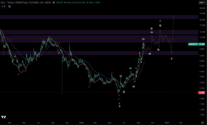Image resolution: width=207 pixels, height=125 pixels.
Task: Open the USDT currency dropdown
Action: click(202, 2)
